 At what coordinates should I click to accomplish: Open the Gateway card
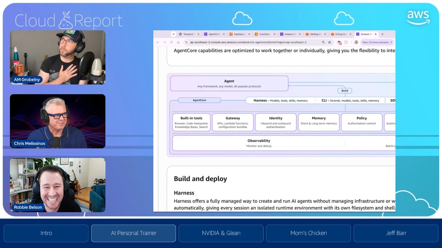(x=233, y=122)
